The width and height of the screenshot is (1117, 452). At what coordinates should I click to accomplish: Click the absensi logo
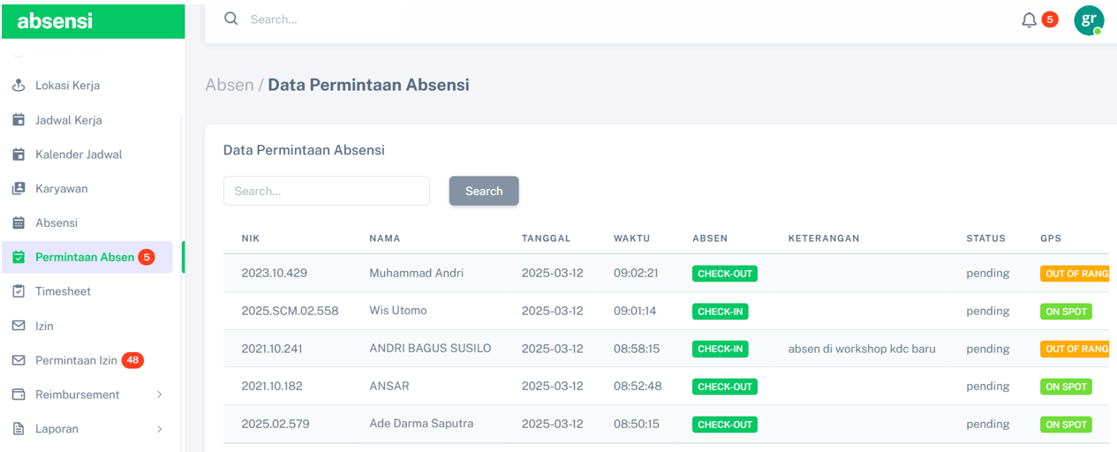[x=55, y=21]
